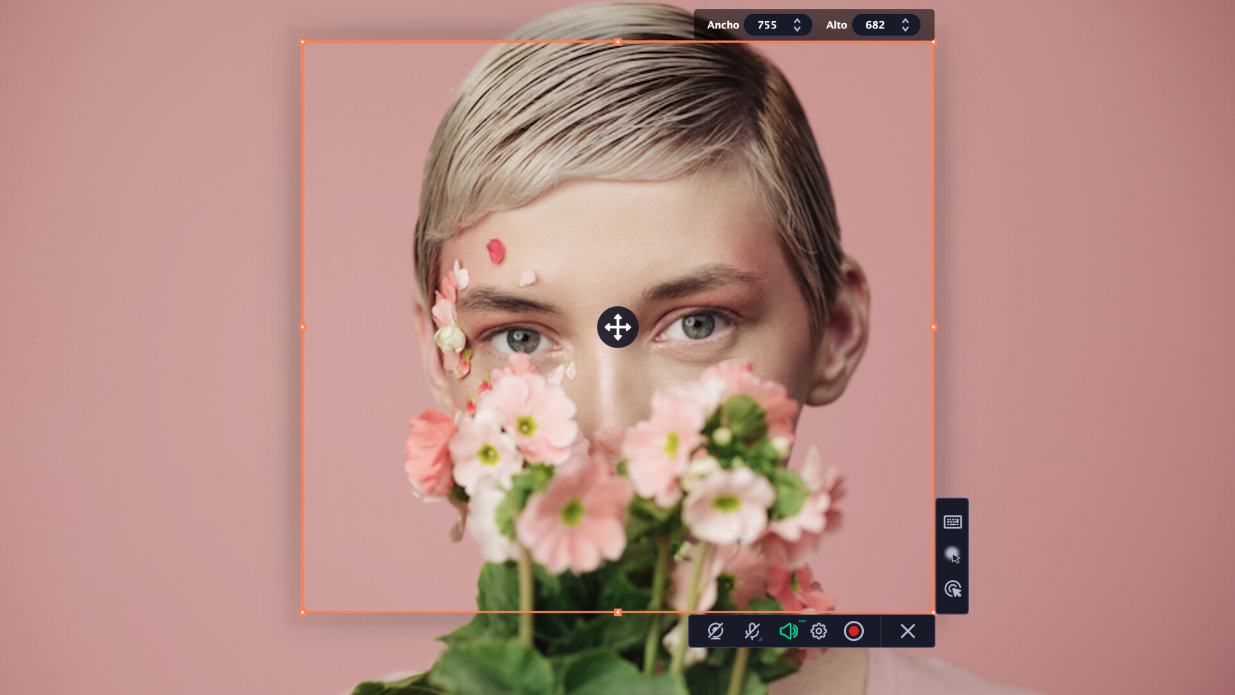This screenshot has height=695, width=1235.
Task: Unmute the microphone
Action: [751, 631]
